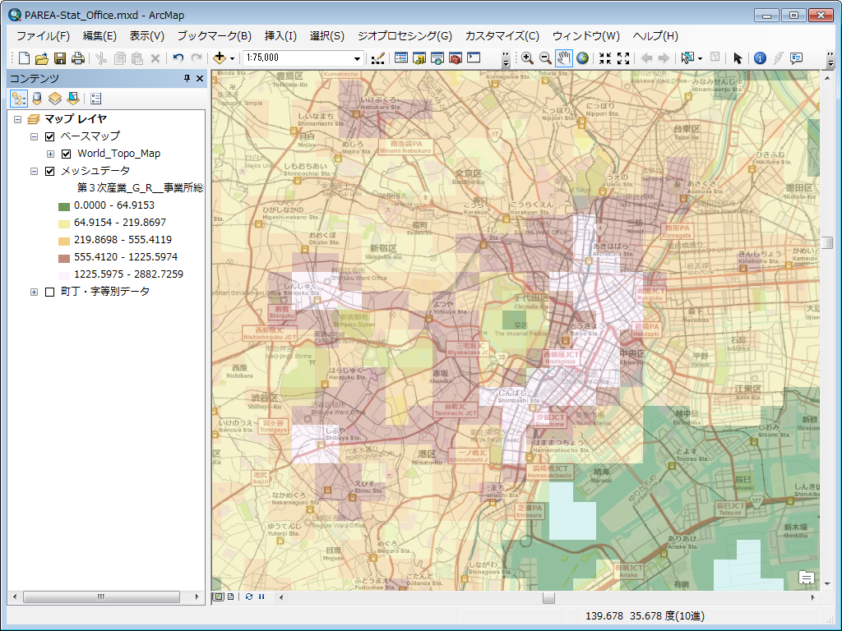The image size is (842, 631).
Task: Collapse the メッシュデータ group
Action: click(34, 171)
